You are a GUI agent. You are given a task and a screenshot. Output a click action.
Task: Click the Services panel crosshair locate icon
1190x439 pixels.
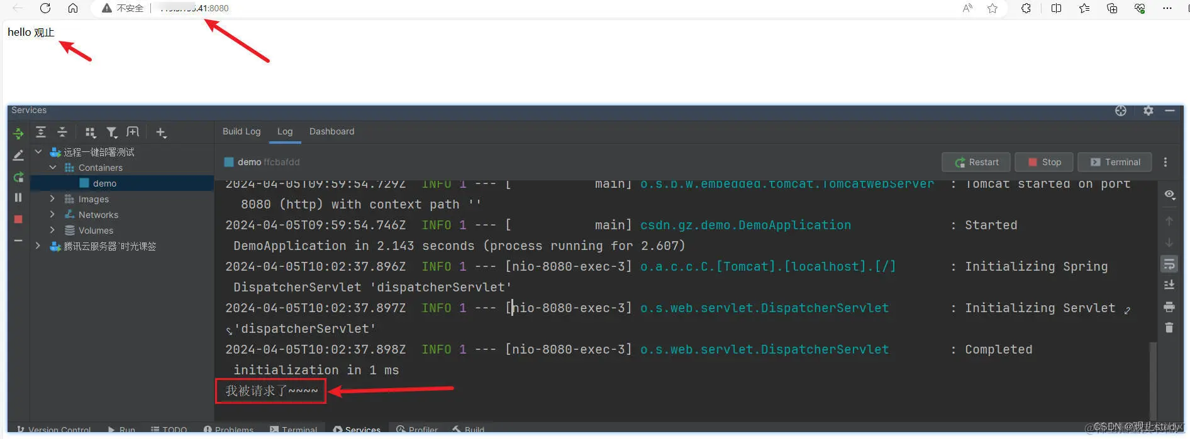(1121, 111)
